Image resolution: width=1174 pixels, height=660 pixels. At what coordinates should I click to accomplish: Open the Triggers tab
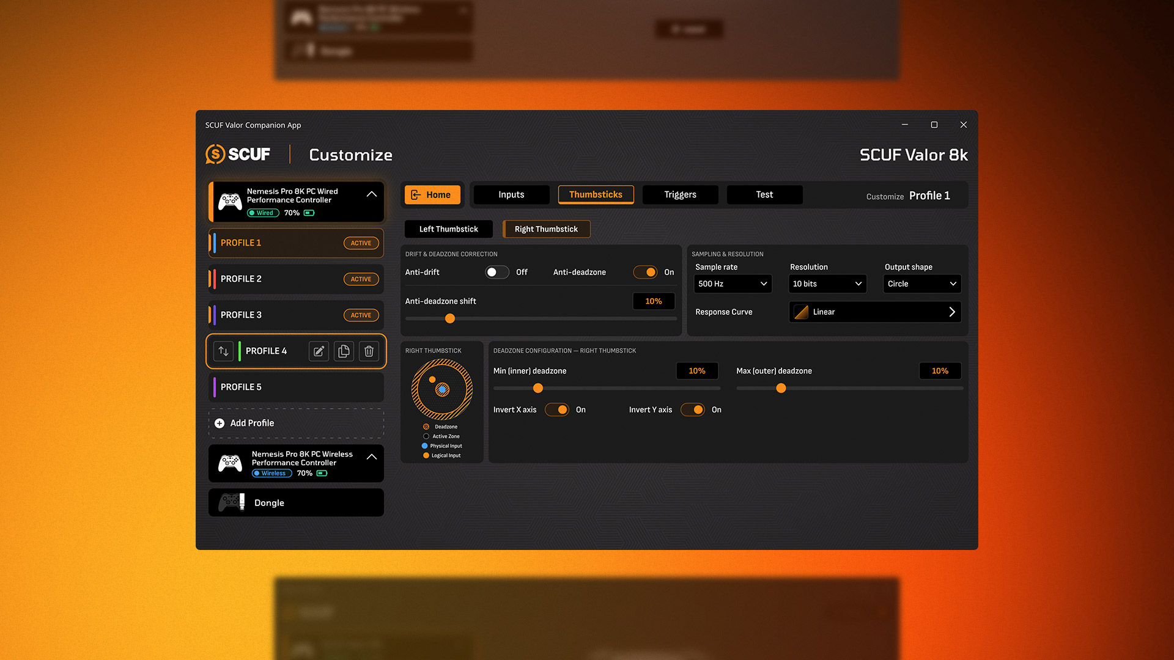pyautogui.click(x=680, y=195)
